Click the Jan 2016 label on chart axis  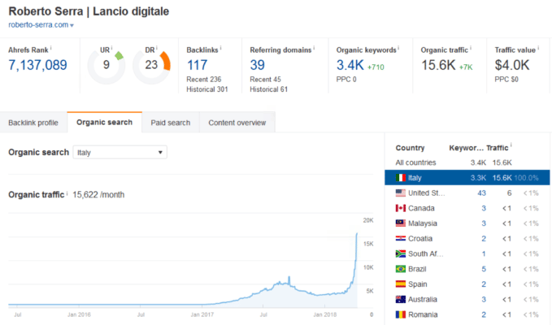click(x=79, y=314)
